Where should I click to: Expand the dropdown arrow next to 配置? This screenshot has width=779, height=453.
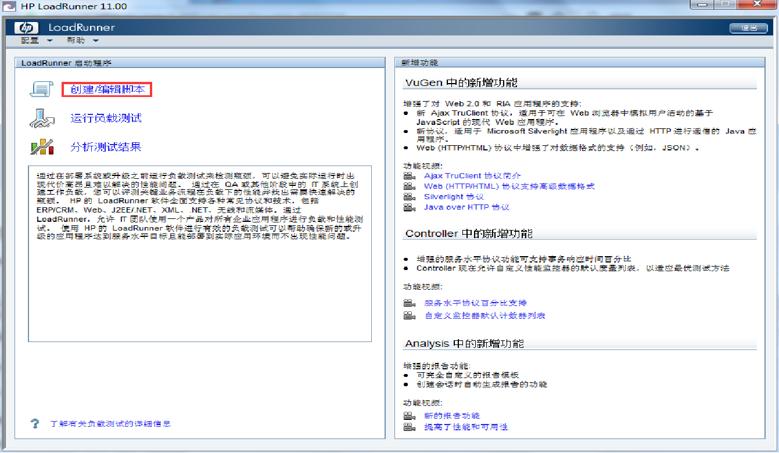(49, 41)
